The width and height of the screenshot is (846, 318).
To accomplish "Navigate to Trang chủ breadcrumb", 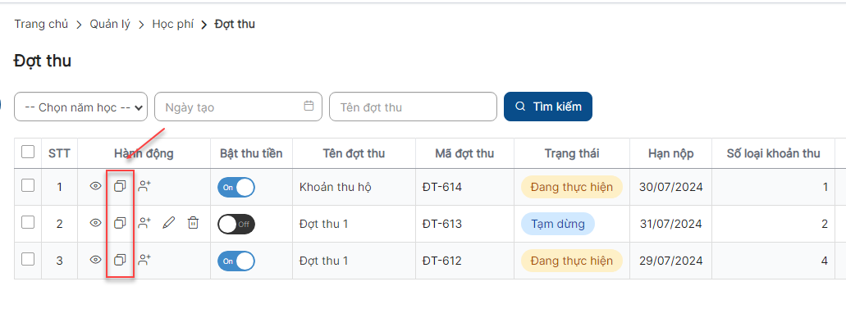I will pyautogui.click(x=41, y=25).
